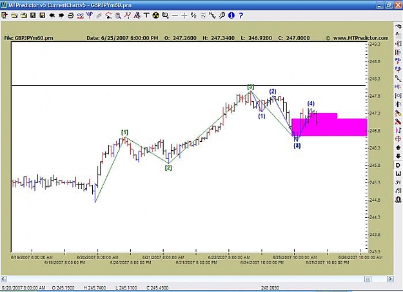
Task: Click the green [2] wave label
Action: [168, 168]
